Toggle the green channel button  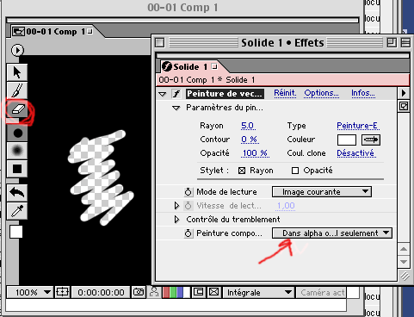(173, 292)
